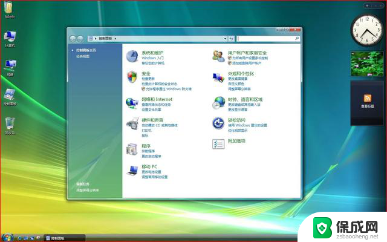The width and height of the screenshot is (387, 242).
Task: Open the Windows 入门 link
Action: (x=152, y=58)
